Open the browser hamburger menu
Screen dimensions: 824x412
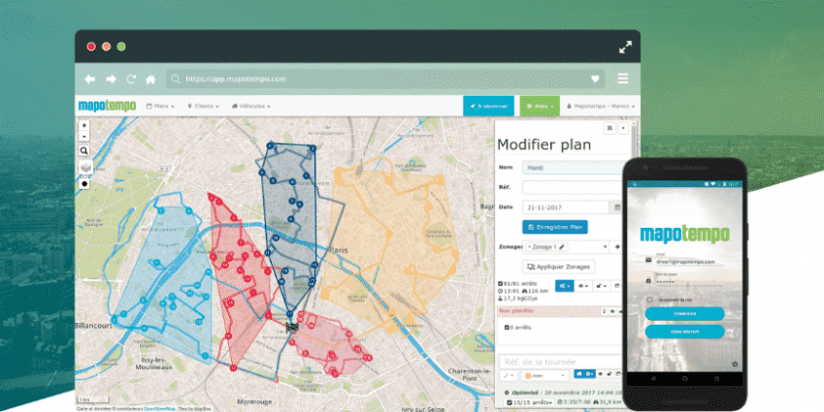coord(623,79)
